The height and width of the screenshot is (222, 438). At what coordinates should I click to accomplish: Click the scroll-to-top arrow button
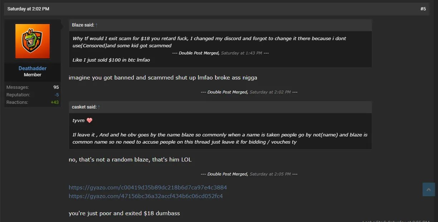point(429,189)
